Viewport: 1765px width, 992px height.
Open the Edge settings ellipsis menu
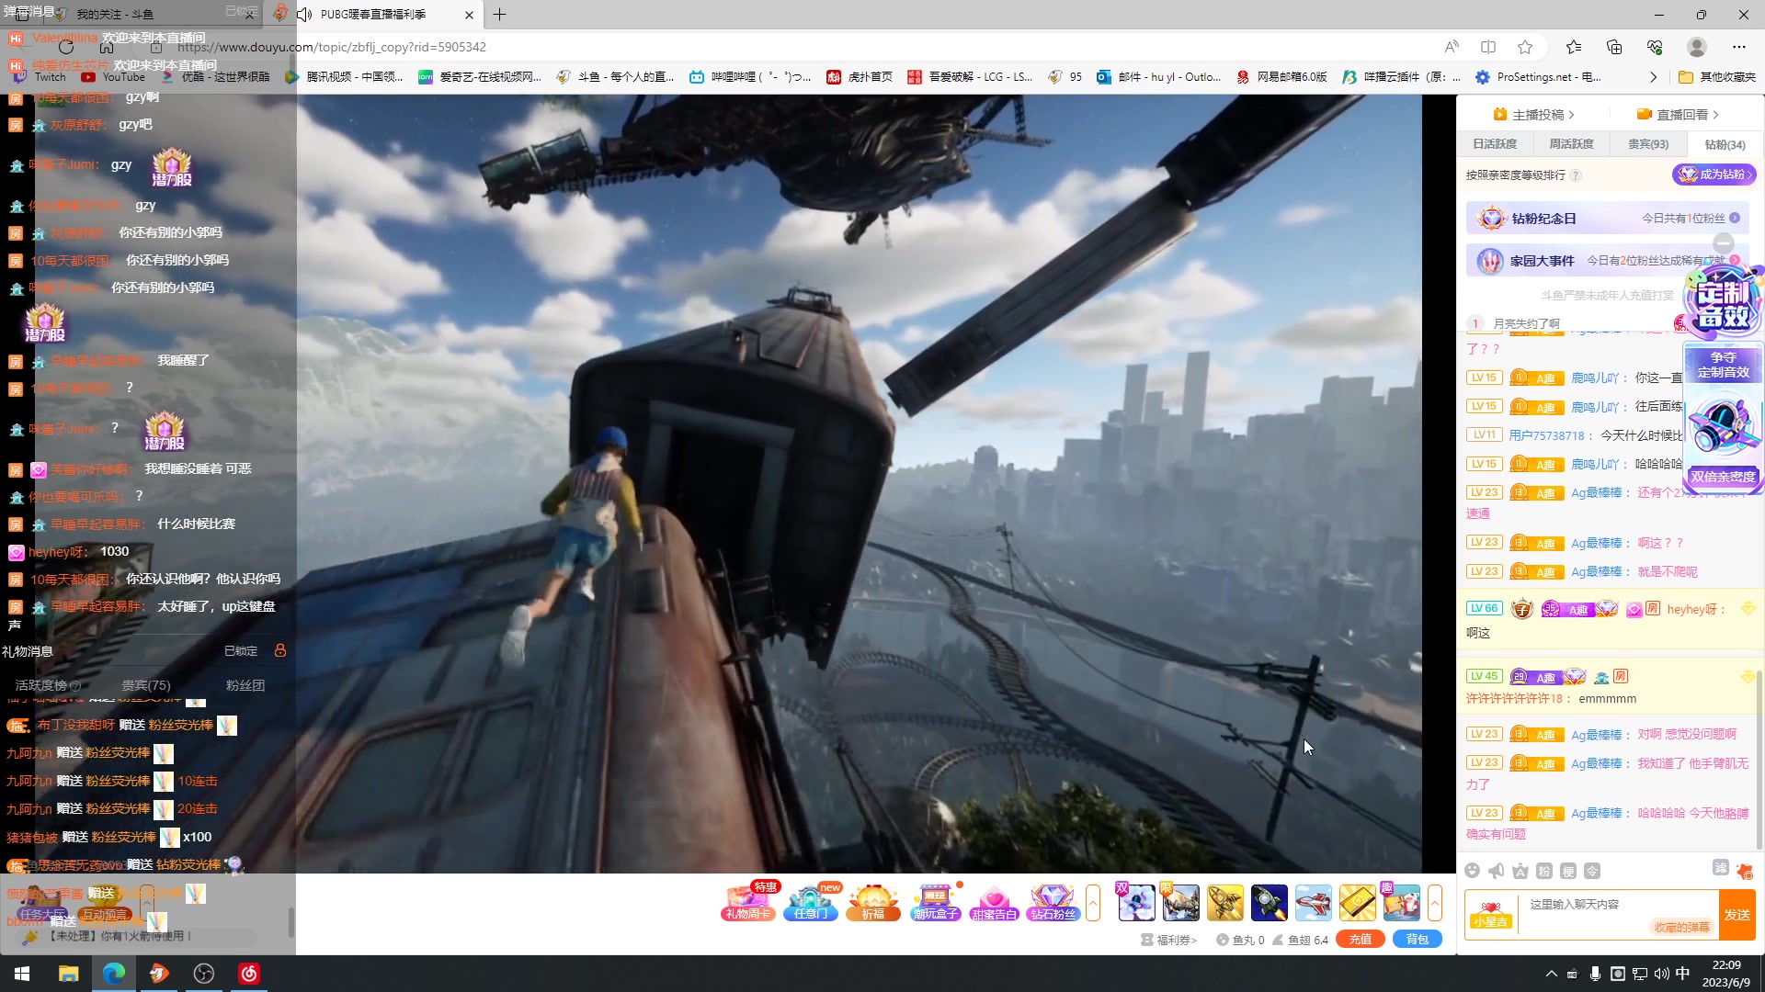click(1739, 47)
